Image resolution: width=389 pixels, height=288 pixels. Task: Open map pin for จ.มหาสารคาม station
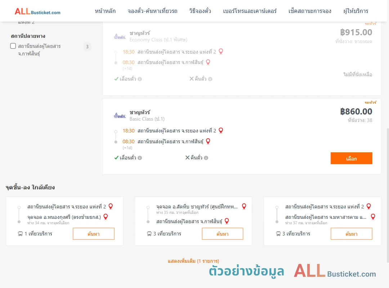coord(373,217)
